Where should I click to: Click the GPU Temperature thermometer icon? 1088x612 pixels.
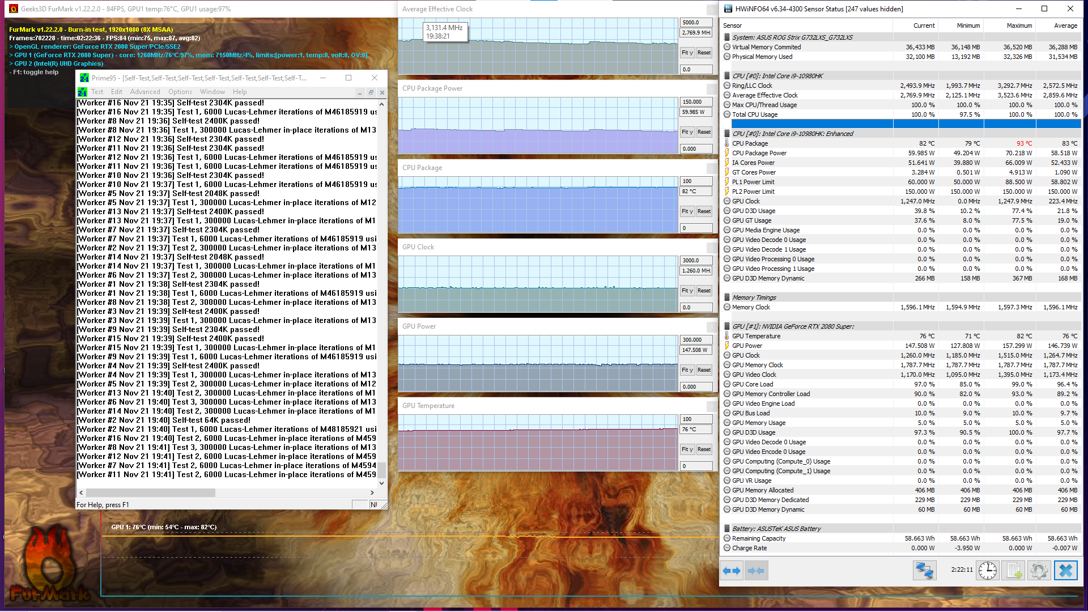click(727, 336)
